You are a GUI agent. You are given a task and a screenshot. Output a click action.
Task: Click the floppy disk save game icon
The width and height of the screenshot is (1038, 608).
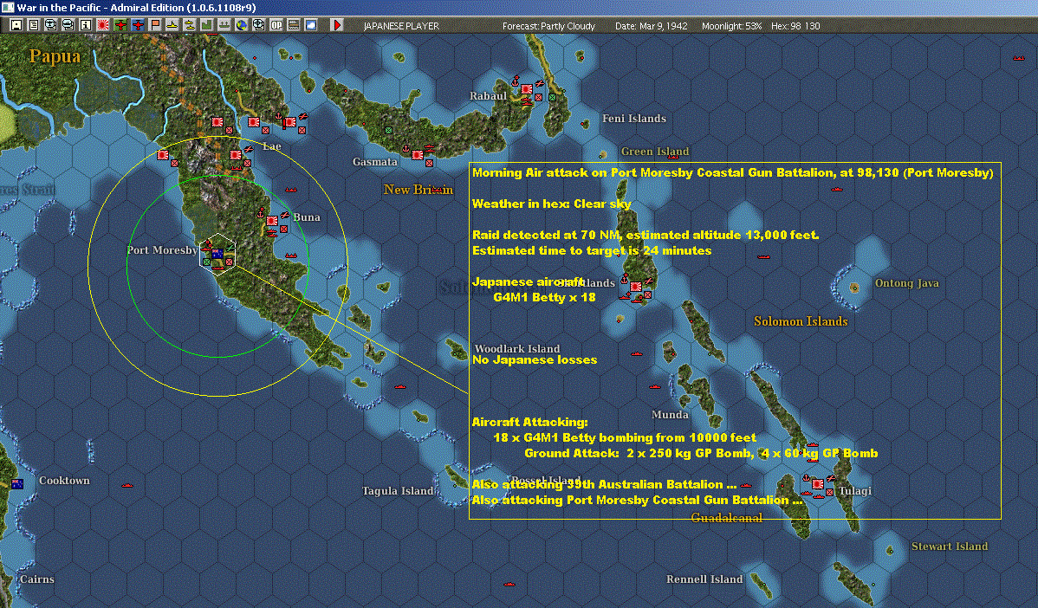16,25
